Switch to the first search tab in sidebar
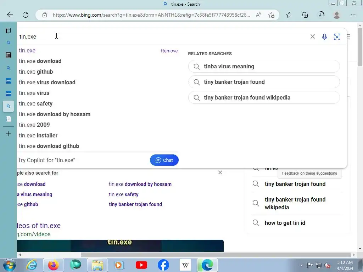 (x=9, y=42)
